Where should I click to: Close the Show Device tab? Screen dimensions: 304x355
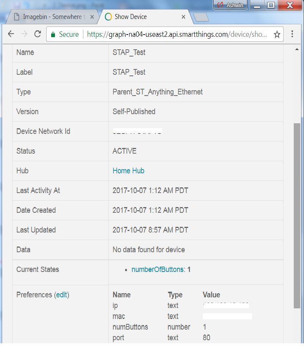[183, 17]
